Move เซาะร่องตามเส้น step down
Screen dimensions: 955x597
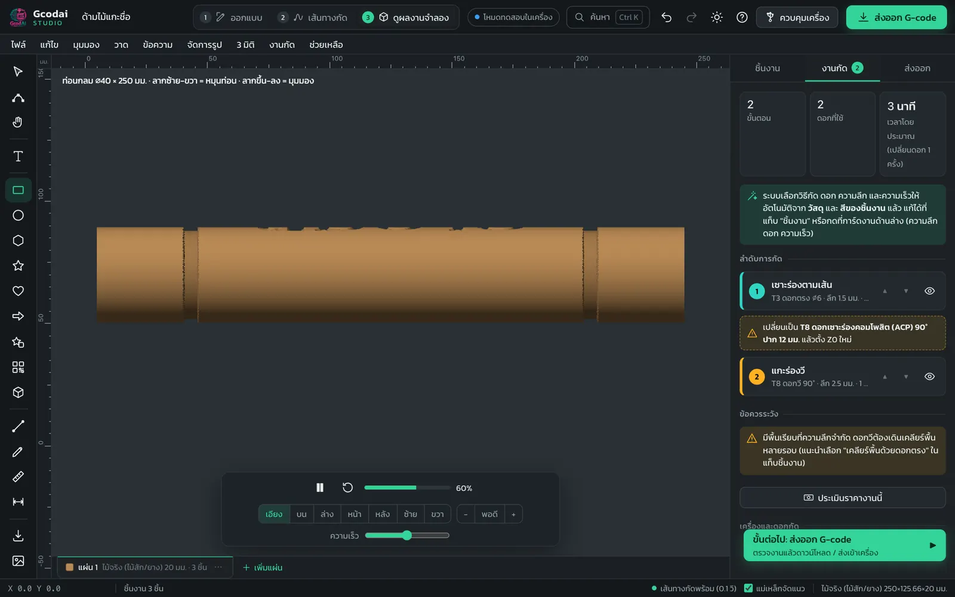[906, 291]
